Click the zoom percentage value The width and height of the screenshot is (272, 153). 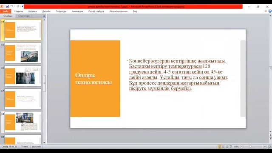[x=236, y=147]
